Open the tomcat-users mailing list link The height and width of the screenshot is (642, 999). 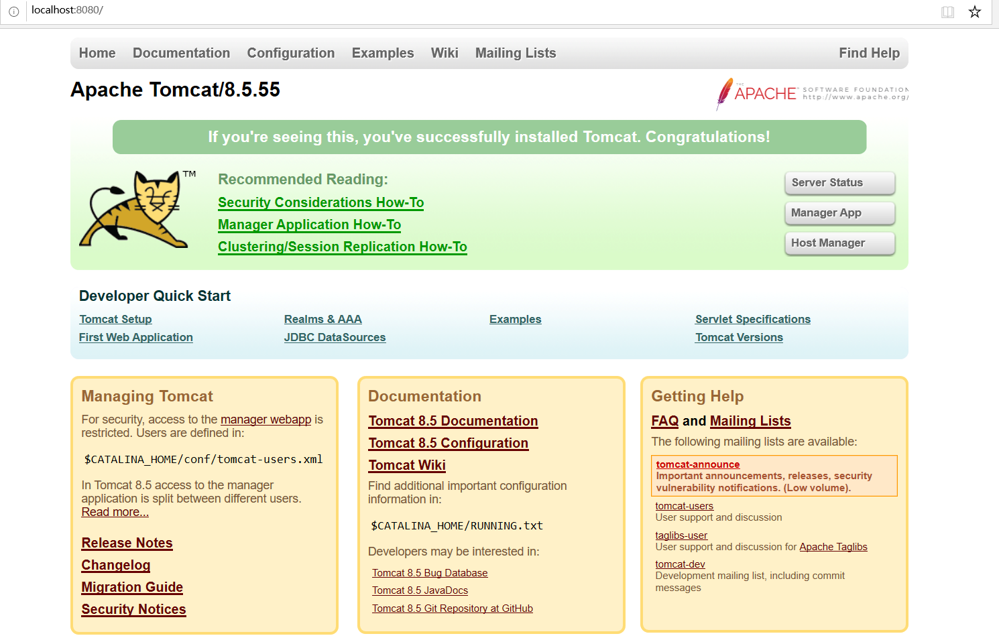685,506
